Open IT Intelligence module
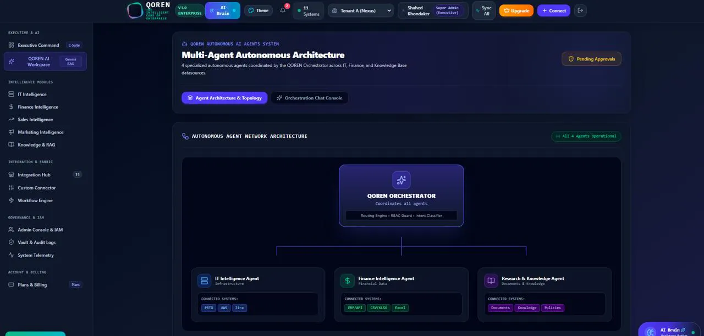This screenshot has height=336, width=704. (45, 94)
